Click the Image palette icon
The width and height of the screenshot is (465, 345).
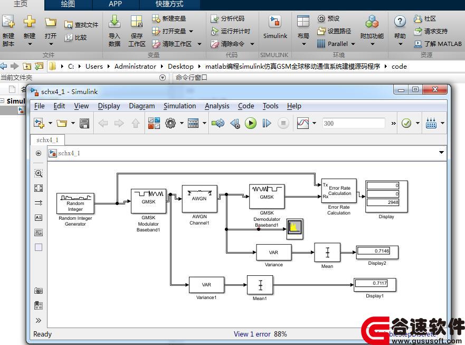39,232
